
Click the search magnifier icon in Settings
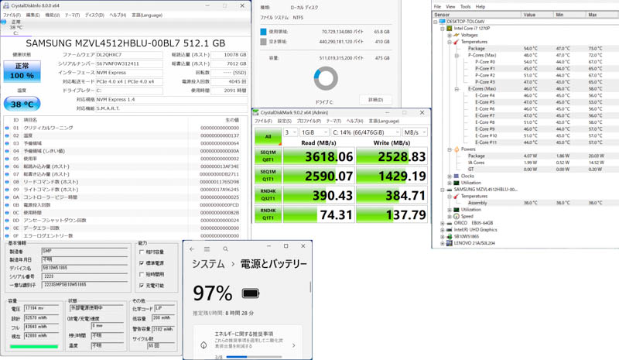pyautogui.click(x=226, y=249)
